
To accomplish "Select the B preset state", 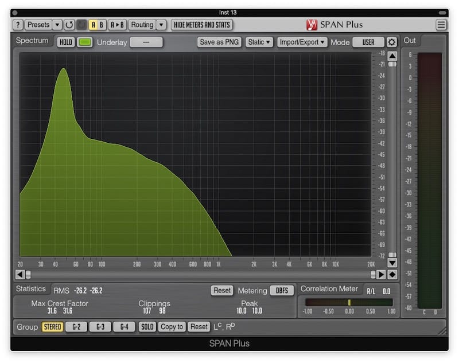I will click(102, 25).
